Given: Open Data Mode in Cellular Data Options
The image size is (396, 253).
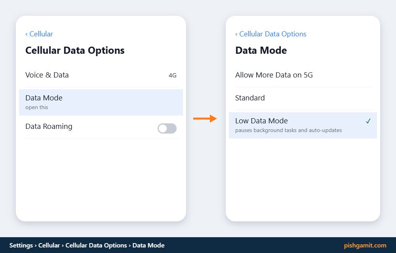Looking at the screenshot, I should pyautogui.click(x=101, y=102).
